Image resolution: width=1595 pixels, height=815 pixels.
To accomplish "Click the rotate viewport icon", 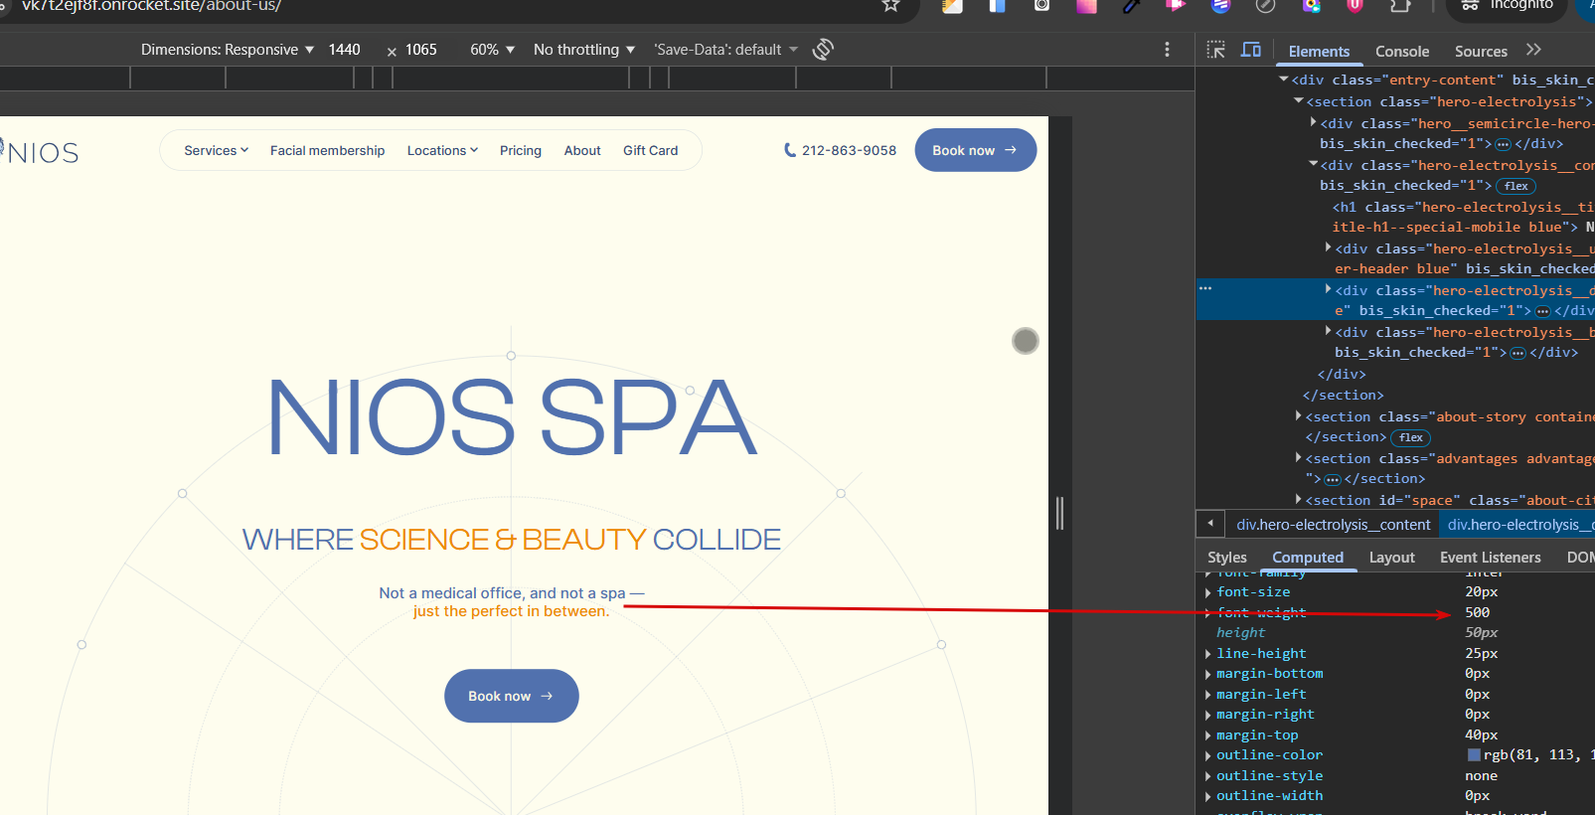I will [x=823, y=50].
